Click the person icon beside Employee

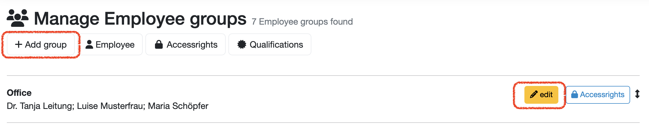point(89,44)
